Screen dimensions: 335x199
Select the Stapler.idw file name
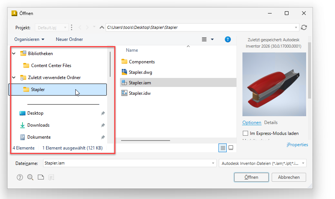pos(140,93)
